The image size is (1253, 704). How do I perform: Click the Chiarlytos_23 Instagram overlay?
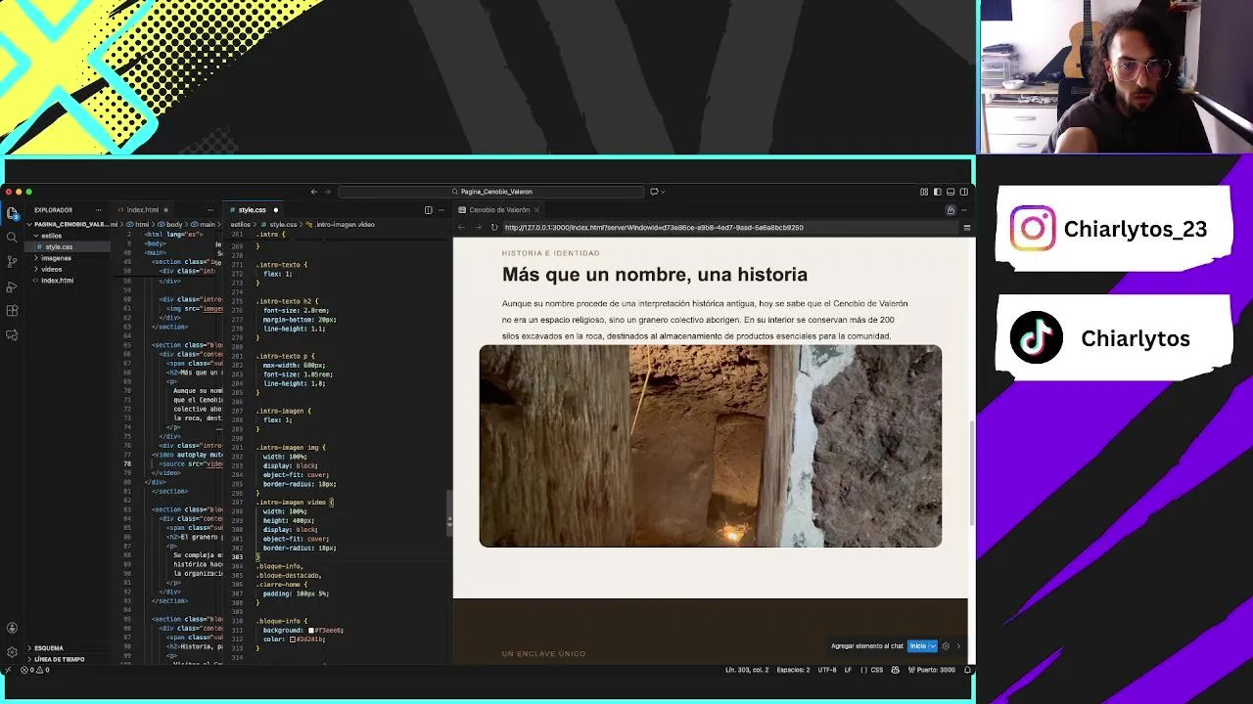point(1113,229)
